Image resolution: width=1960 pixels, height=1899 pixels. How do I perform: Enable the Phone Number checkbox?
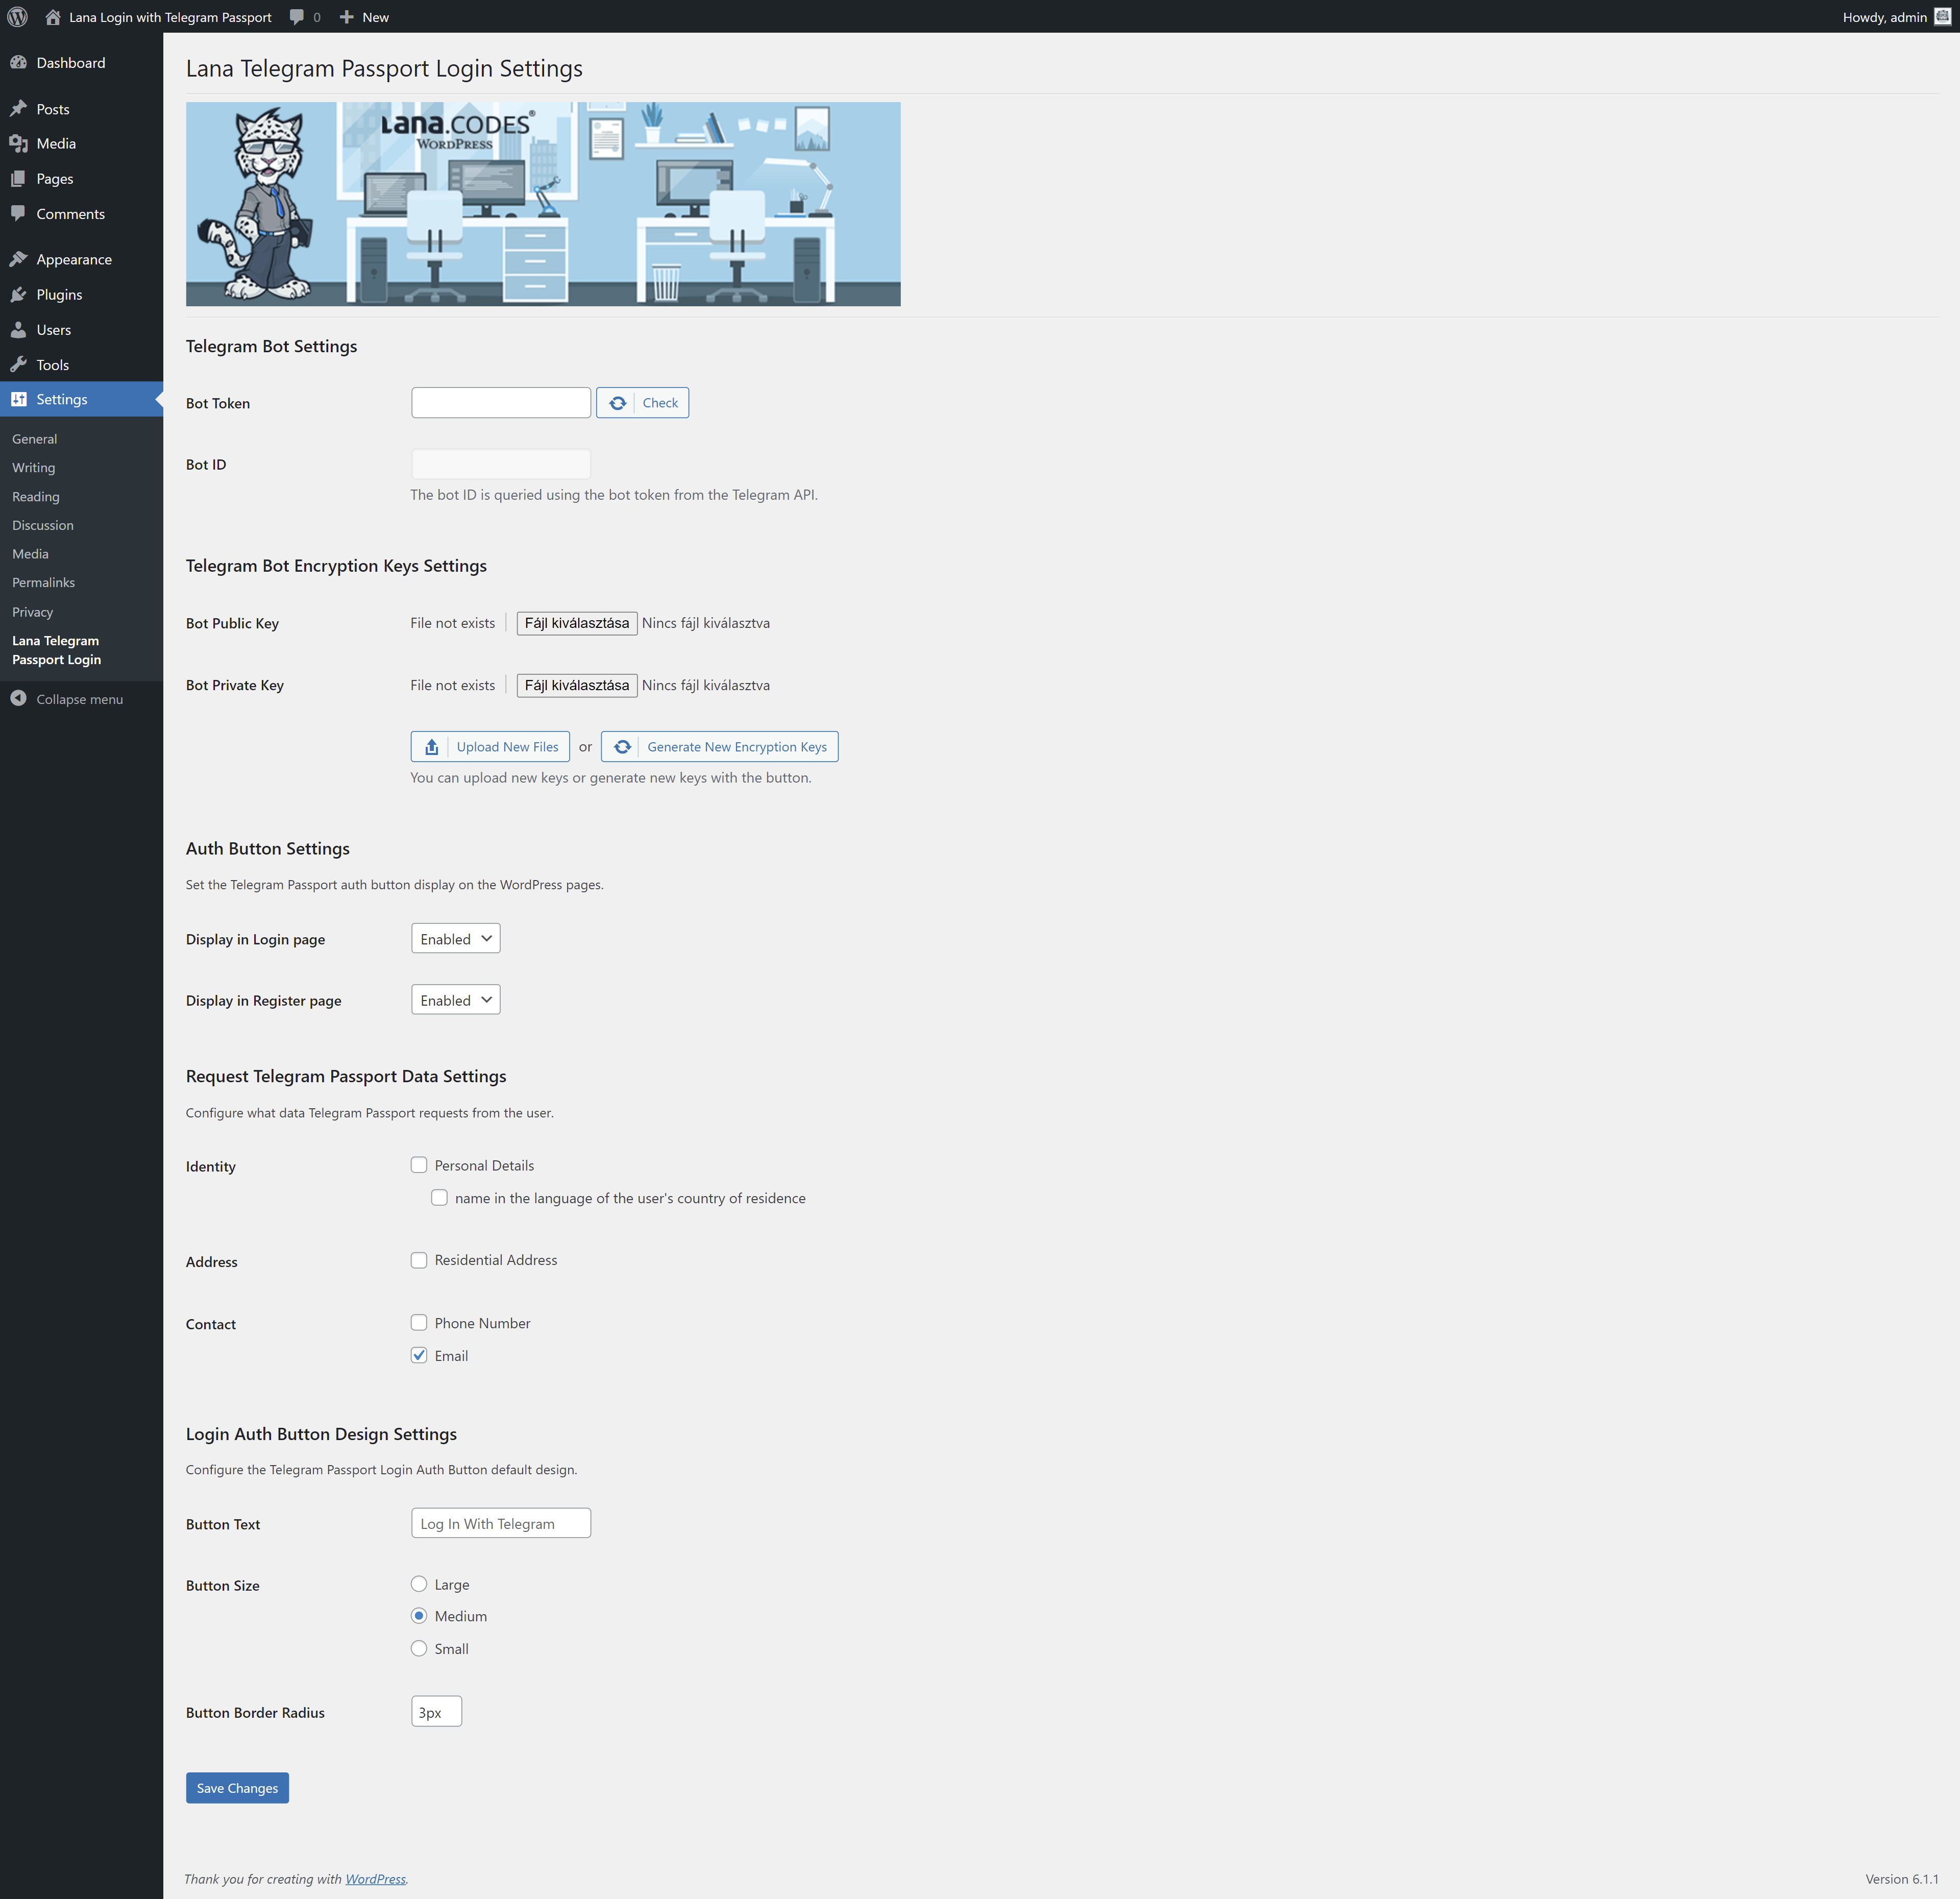tap(419, 1322)
